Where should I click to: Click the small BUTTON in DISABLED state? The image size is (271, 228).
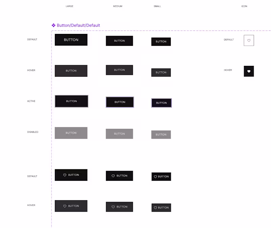point(161,134)
